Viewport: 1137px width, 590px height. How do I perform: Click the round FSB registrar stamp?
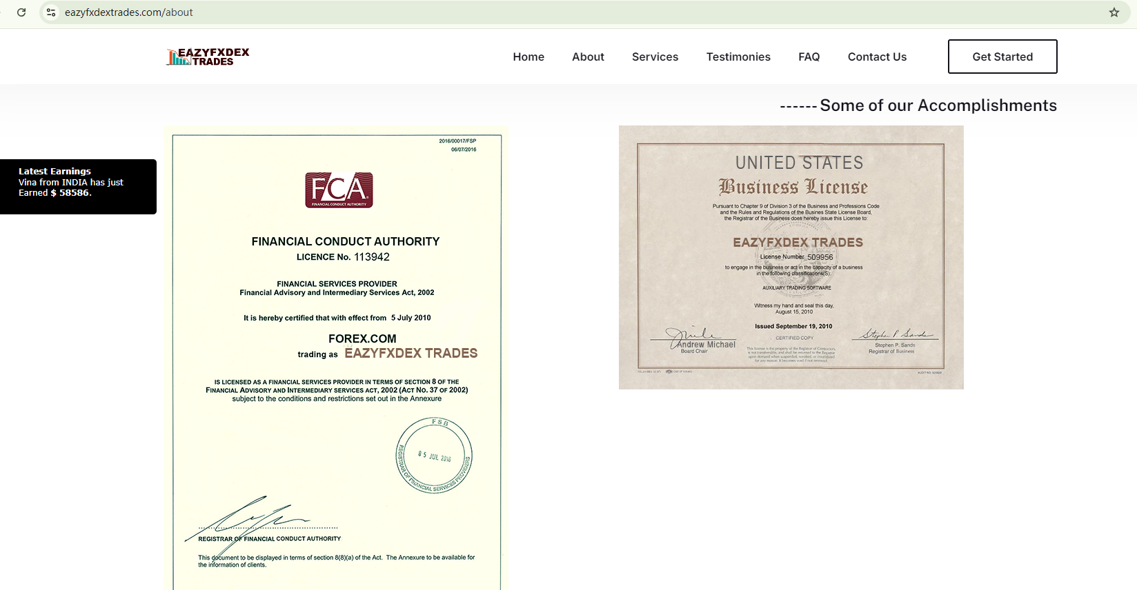click(x=434, y=456)
